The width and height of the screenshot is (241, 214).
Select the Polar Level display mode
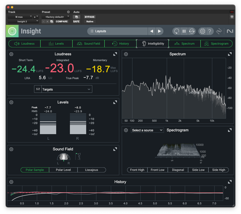[x=63, y=170]
